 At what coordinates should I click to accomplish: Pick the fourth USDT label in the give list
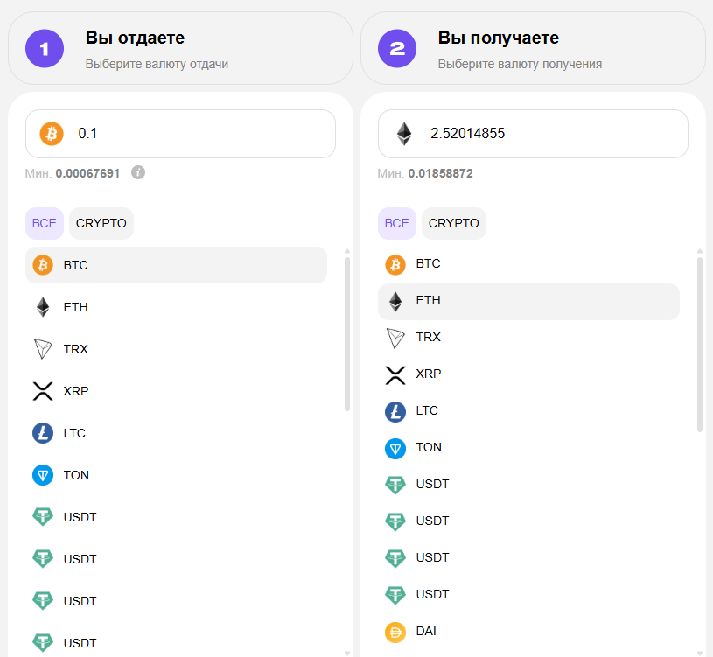coord(80,643)
